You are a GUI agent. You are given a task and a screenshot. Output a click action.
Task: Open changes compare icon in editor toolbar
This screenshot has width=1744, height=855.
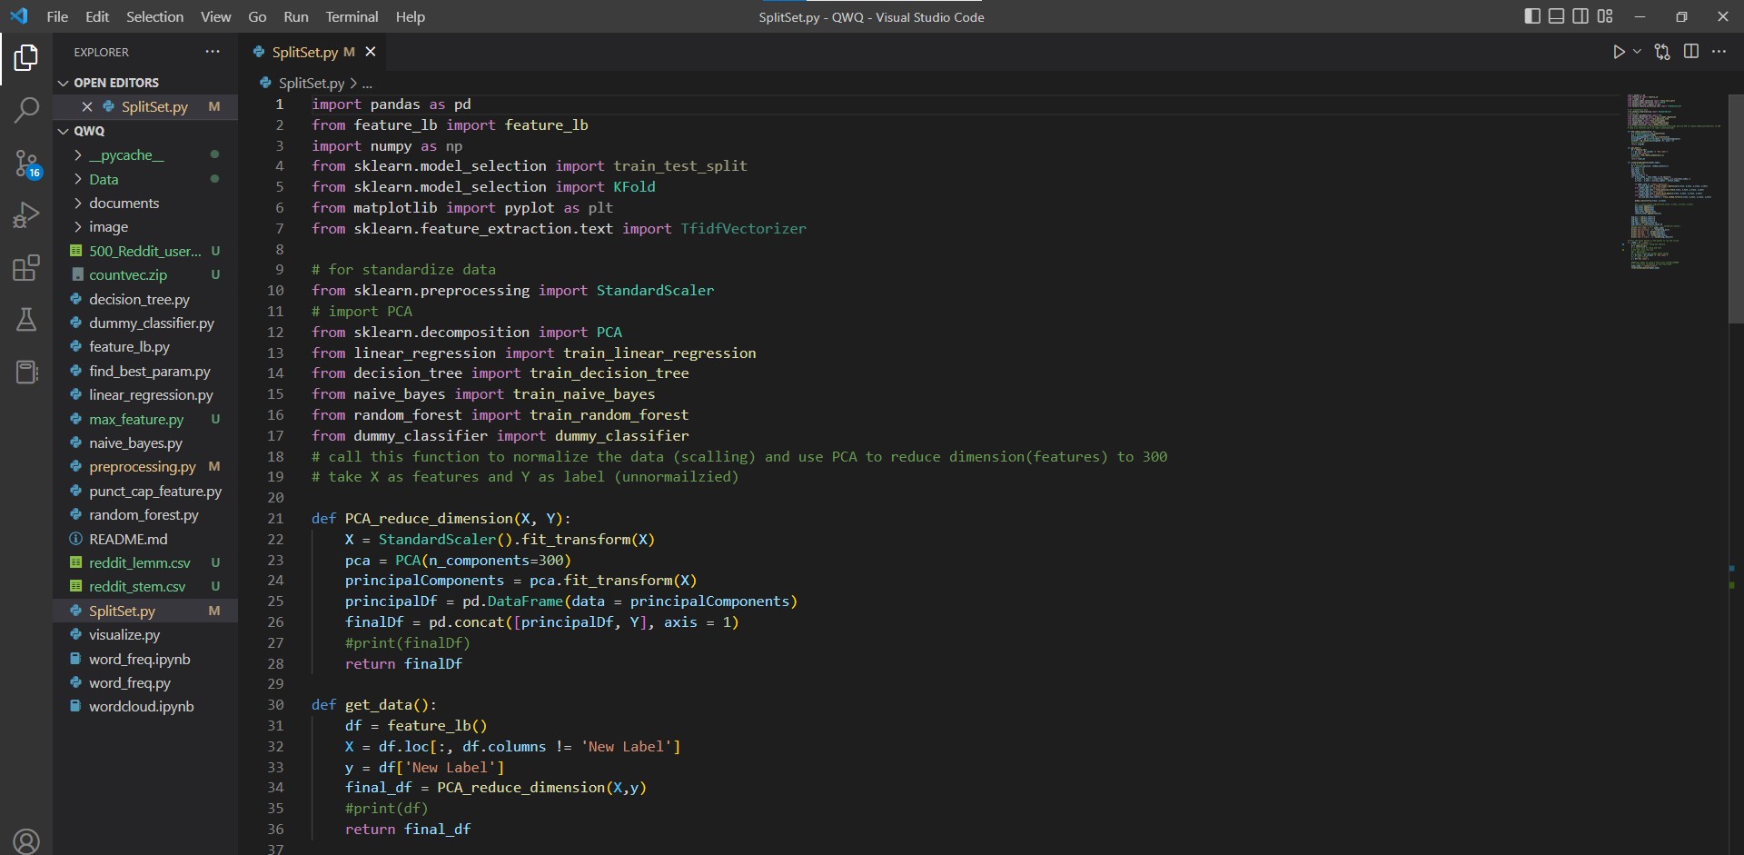click(1662, 52)
